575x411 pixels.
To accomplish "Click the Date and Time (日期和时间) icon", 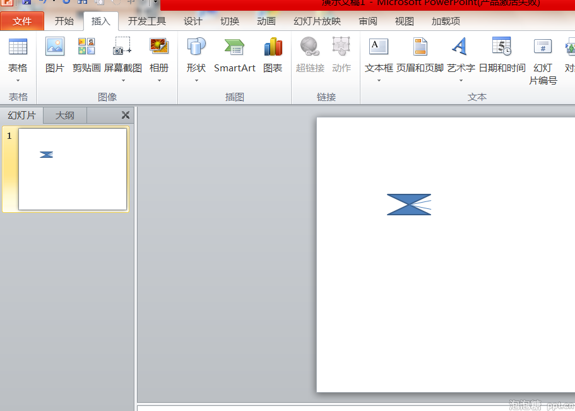I will tap(502, 47).
